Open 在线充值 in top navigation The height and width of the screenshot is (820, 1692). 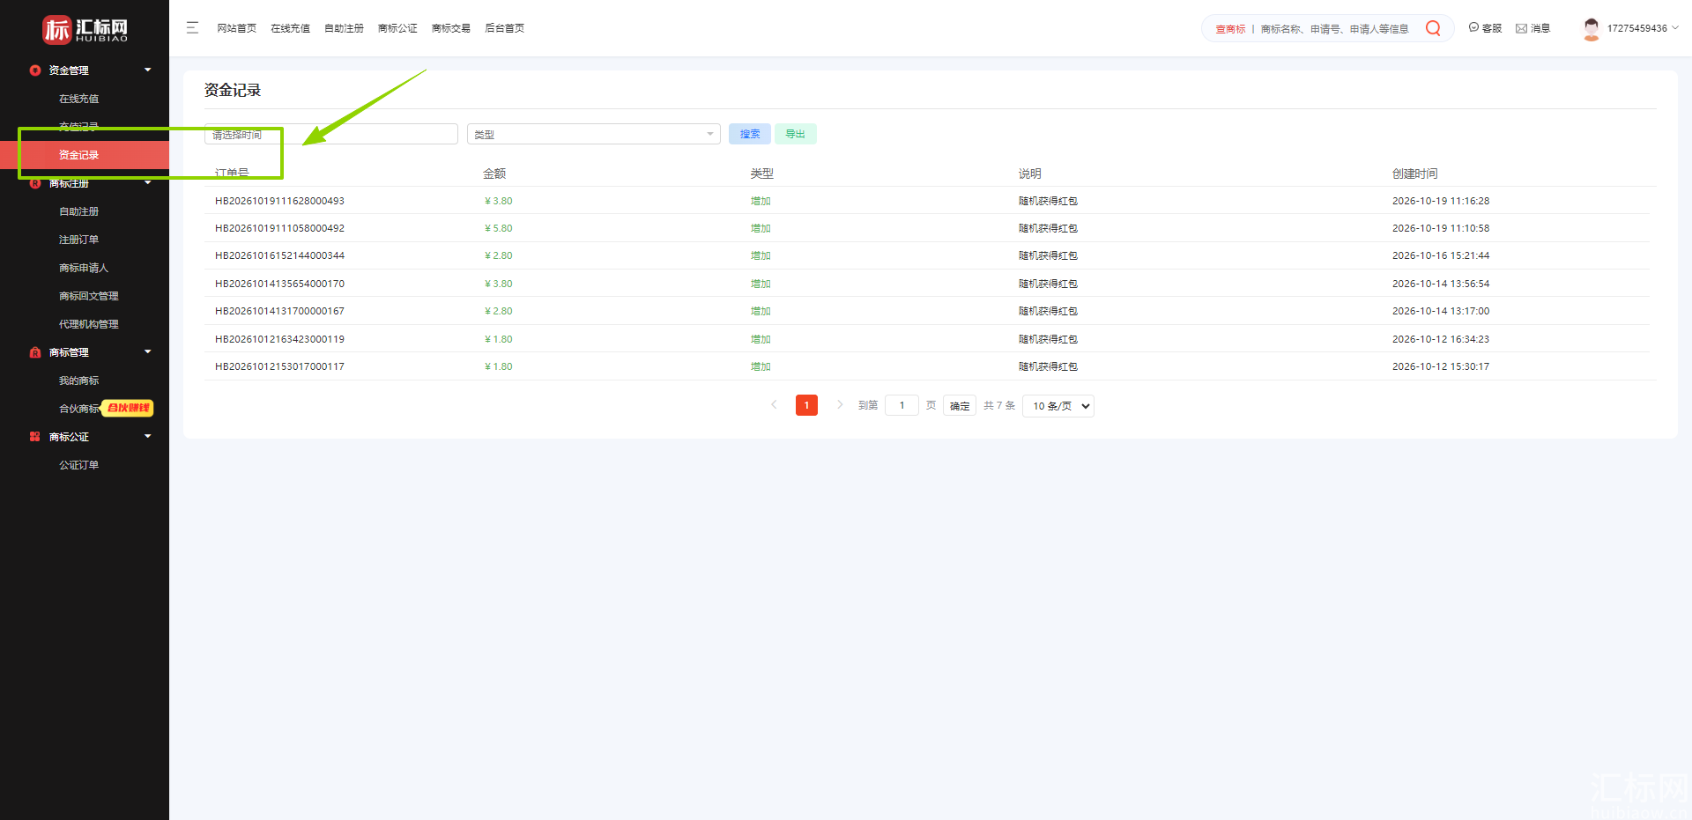coord(291,28)
